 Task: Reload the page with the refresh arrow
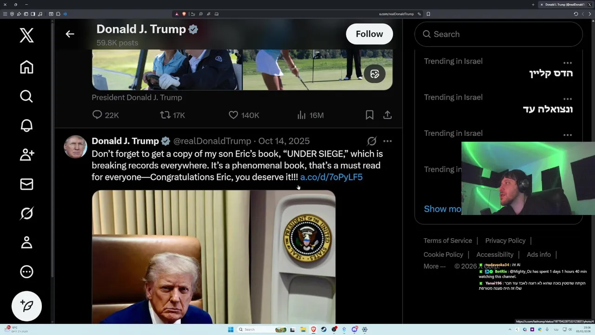pyautogui.click(x=576, y=14)
